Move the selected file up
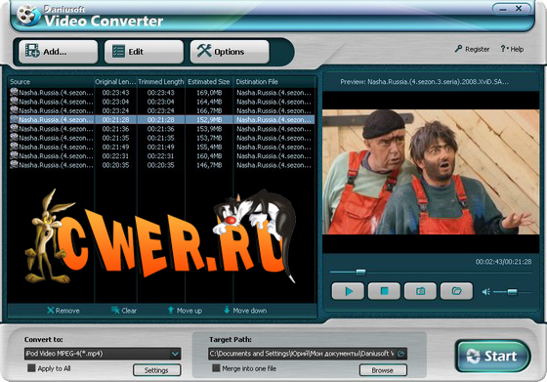This screenshot has width=547, height=382. pos(185,311)
